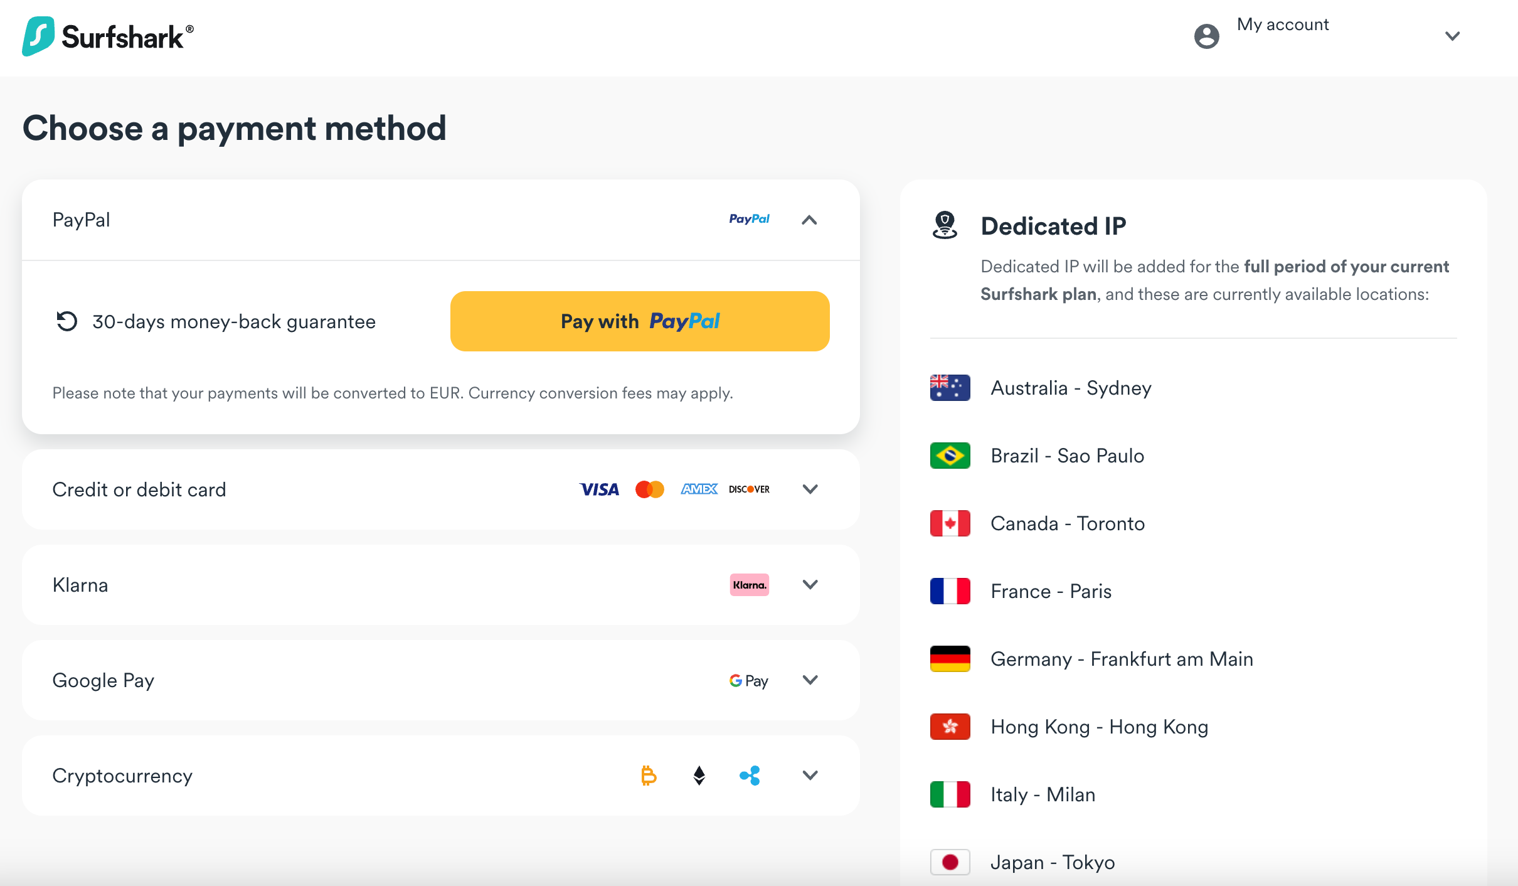
Task: Click the Surfshark logo
Action: tap(108, 36)
